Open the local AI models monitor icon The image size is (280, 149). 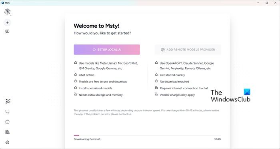click(7, 112)
